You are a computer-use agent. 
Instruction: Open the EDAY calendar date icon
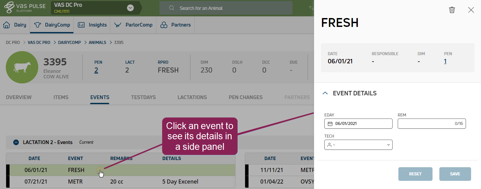[x=330, y=124]
